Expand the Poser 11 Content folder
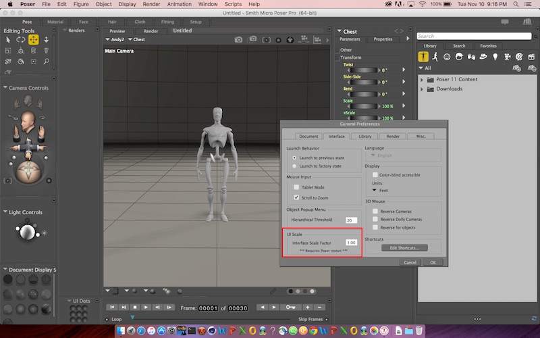Image resolution: width=540 pixels, height=338 pixels. [x=421, y=79]
